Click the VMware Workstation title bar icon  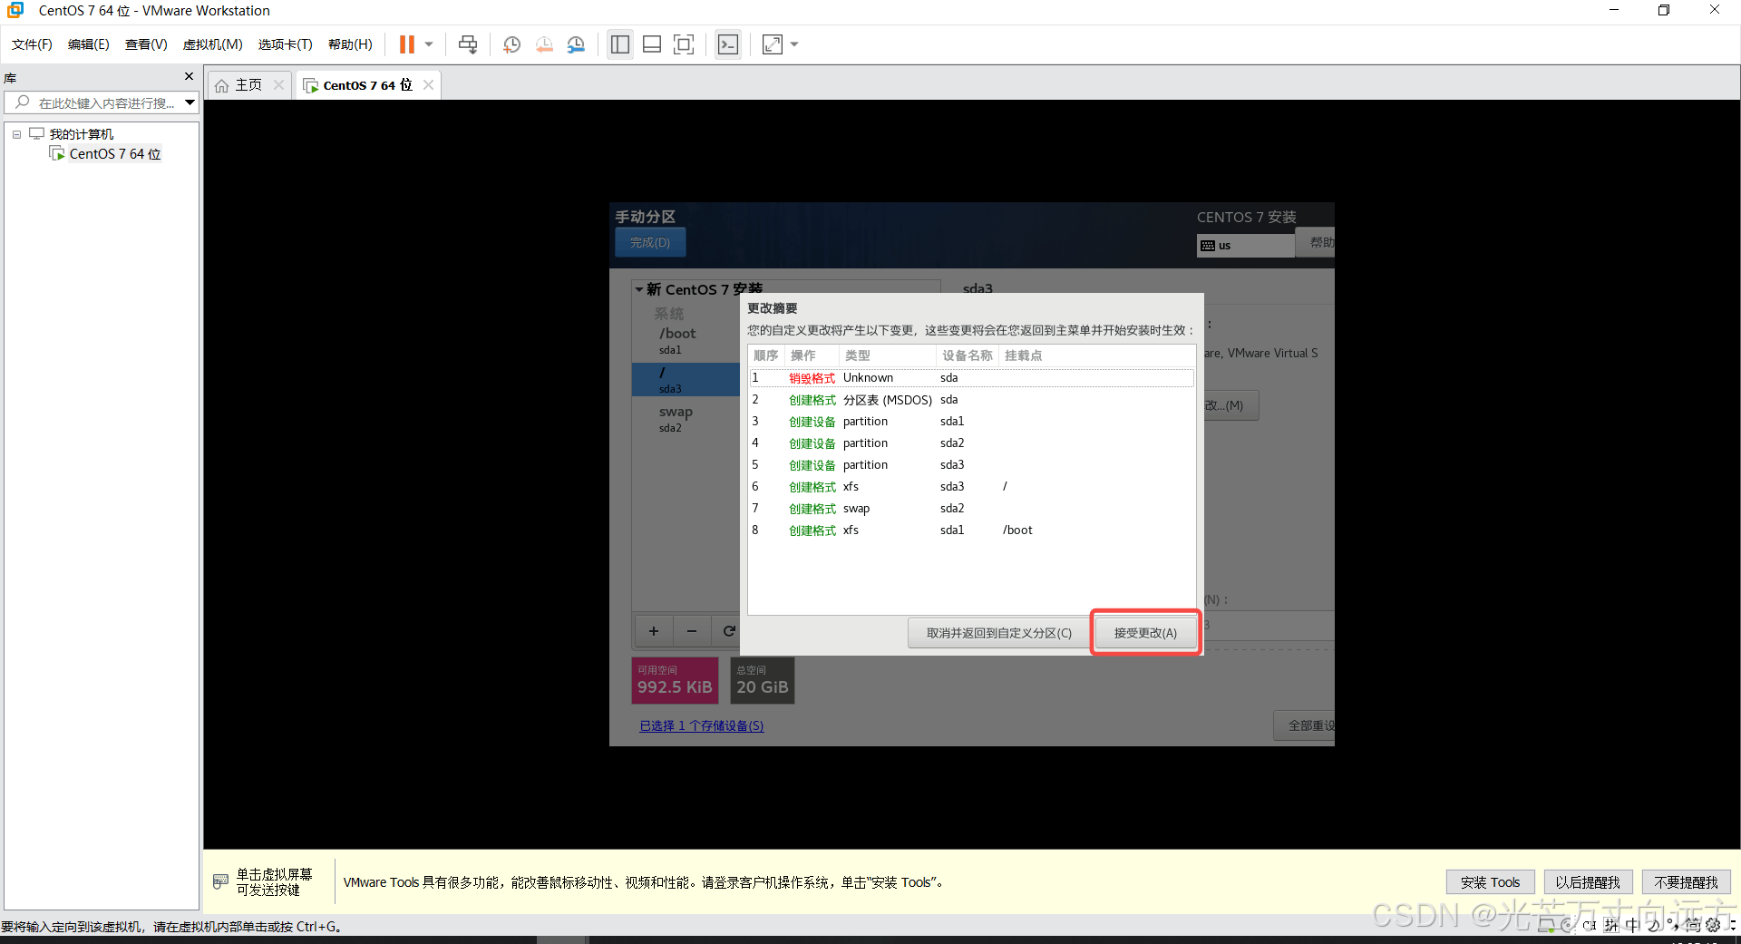pos(15,10)
